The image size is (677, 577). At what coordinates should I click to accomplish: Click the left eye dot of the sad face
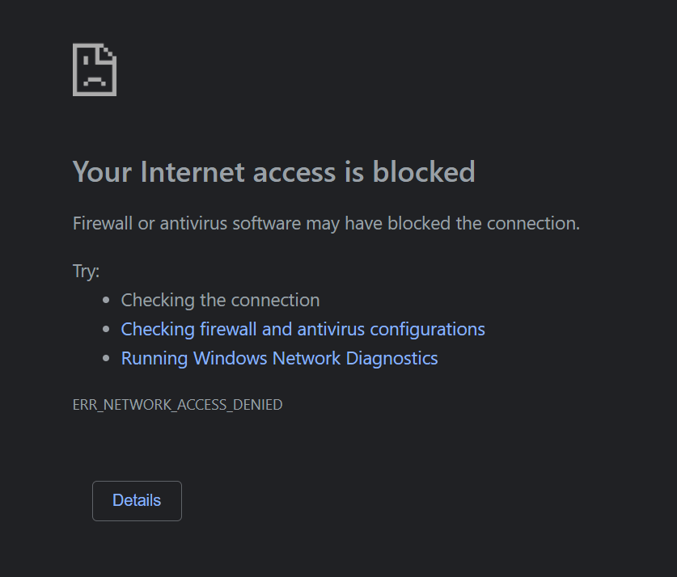pos(86,61)
